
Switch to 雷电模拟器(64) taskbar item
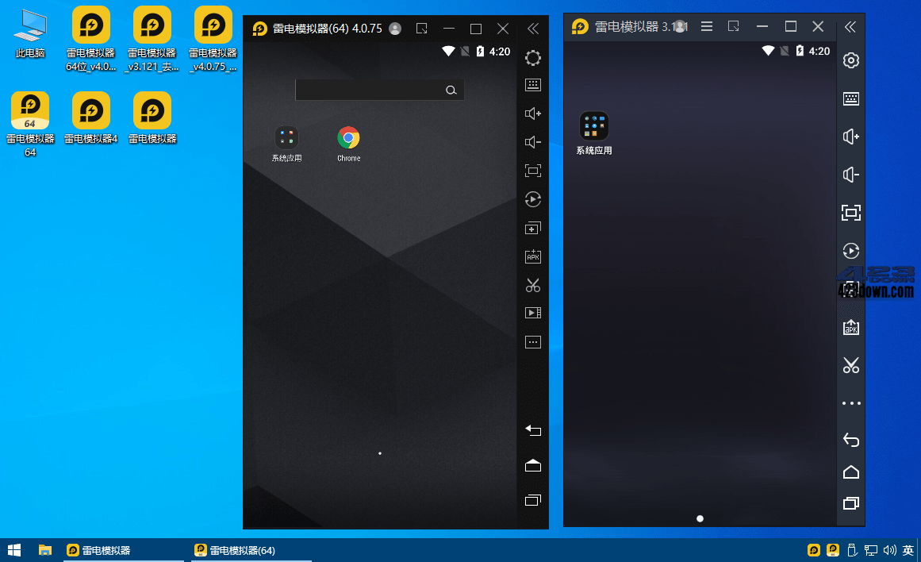(x=236, y=550)
